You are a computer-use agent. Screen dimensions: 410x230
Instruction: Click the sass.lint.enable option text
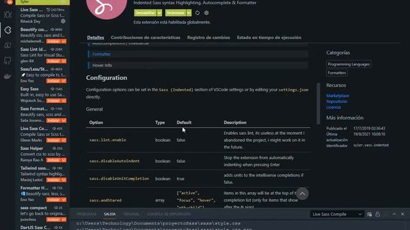pos(108,140)
